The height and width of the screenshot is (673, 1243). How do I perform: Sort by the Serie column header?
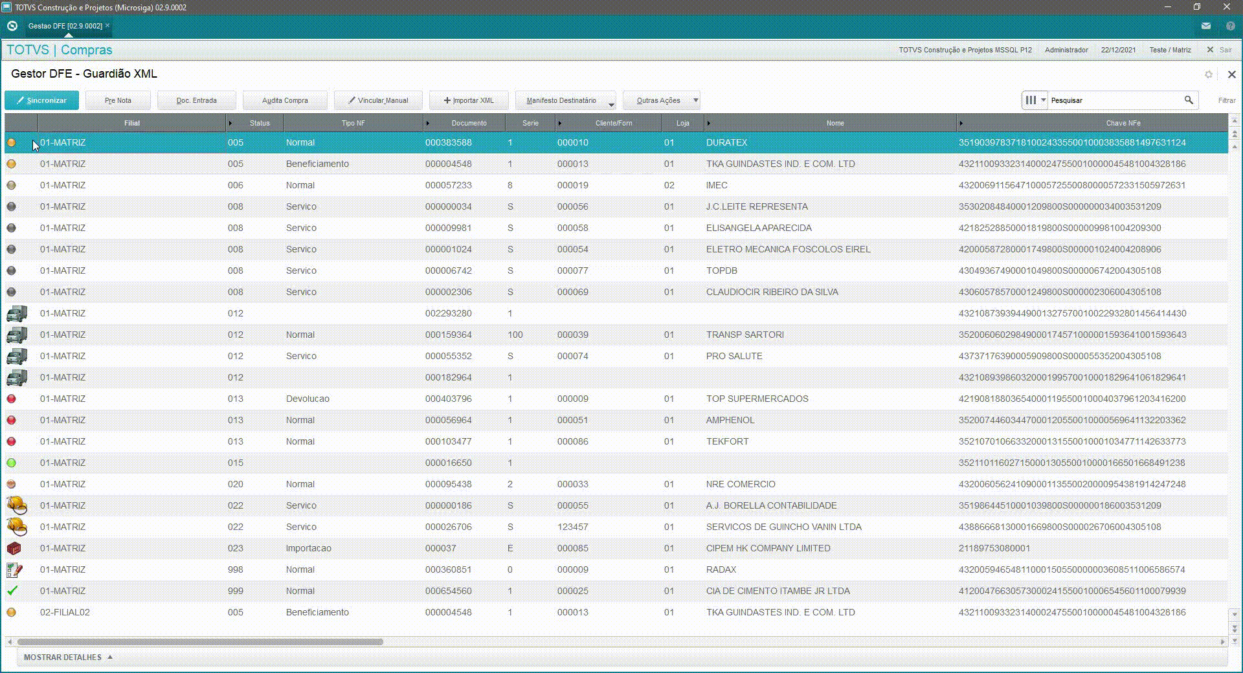tap(530, 123)
